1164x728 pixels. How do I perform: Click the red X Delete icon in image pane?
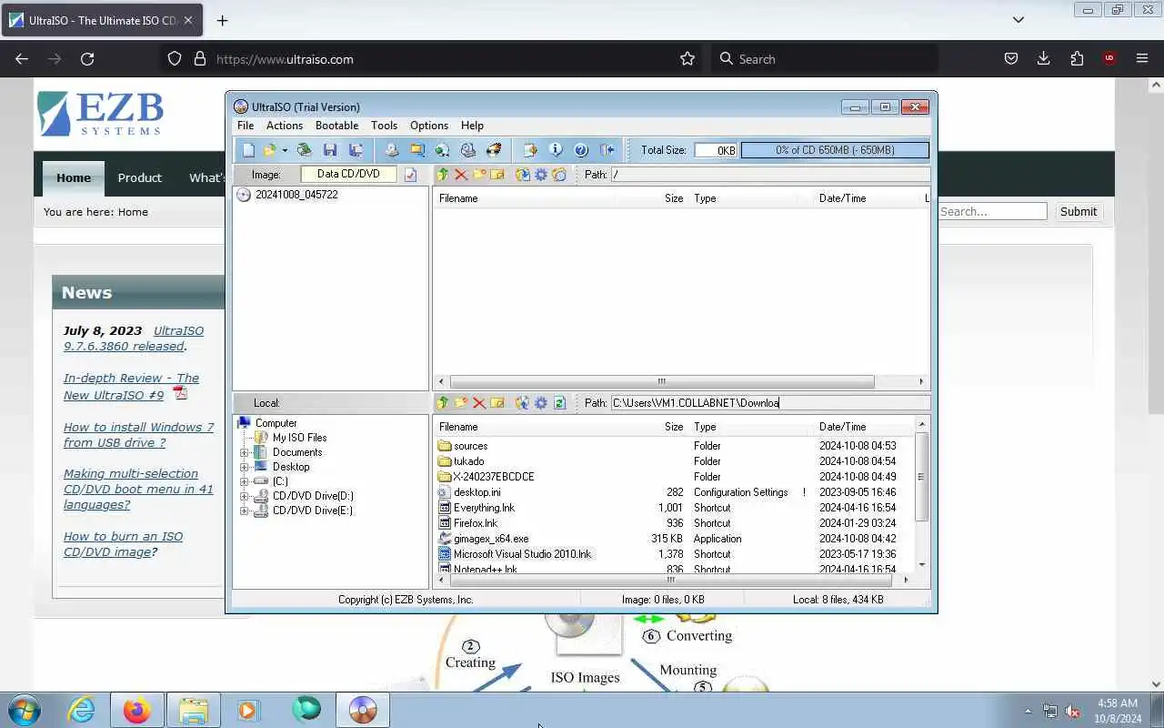click(x=461, y=175)
